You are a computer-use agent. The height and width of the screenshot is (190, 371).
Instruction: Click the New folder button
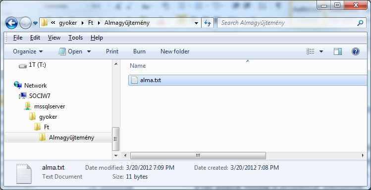(175, 51)
